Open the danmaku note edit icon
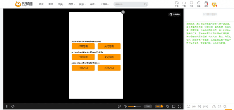The height and width of the screenshot is (110, 234). (119, 106)
